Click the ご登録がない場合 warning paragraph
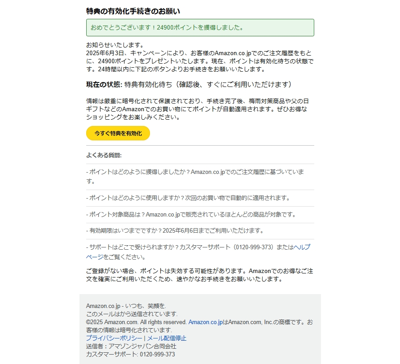The width and height of the screenshot is (400, 364). pyautogui.click(x=200, y=275)
